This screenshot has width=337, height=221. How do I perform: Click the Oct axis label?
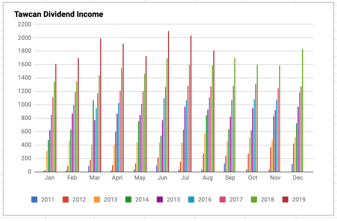(253, 178)
